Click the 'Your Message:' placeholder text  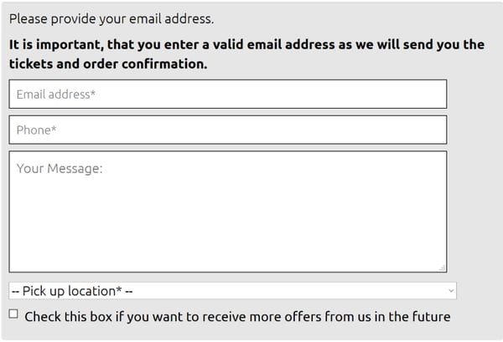tap(59, 169)
